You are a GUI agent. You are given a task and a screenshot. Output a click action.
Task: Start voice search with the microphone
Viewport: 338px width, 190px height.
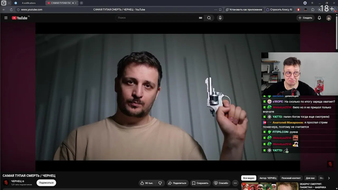(x=220, y=18)
